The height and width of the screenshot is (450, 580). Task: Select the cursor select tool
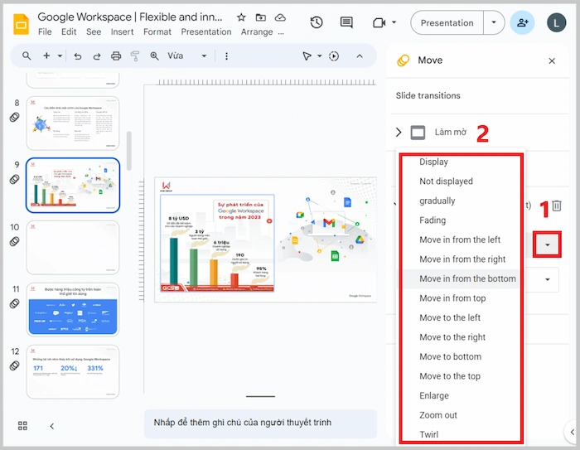(x=307, y=56)
